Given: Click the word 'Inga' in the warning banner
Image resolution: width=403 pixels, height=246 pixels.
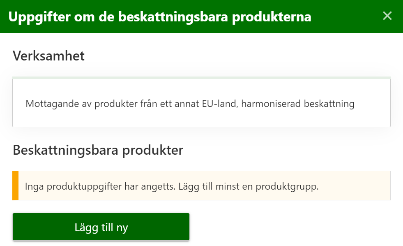Looking at the screenshot, I should click(x=35, y=186).
